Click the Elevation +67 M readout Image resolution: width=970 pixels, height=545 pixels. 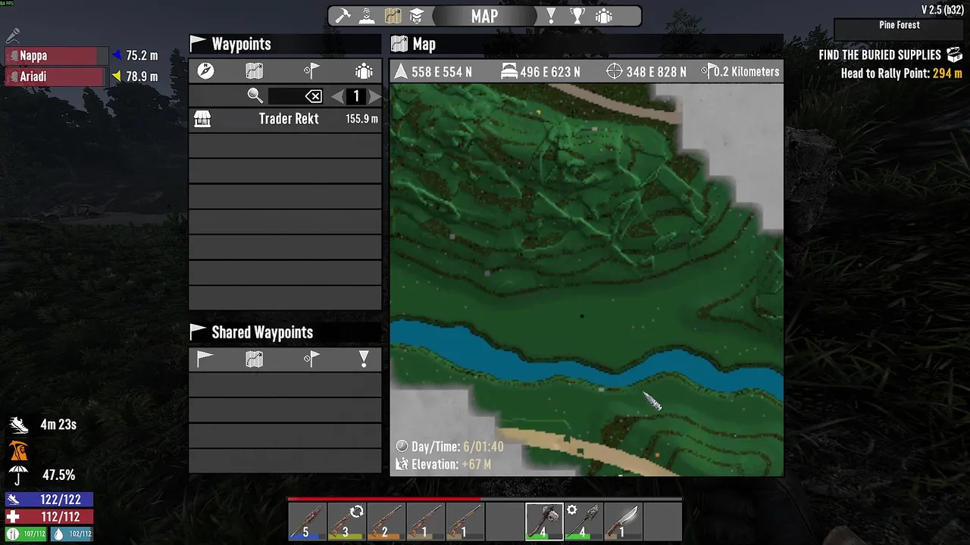point(452,464)
